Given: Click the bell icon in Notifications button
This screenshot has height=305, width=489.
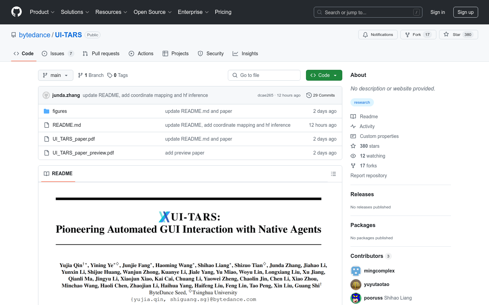Looking at the screenshot, I should pyautogui.click(x=365, y=35).
